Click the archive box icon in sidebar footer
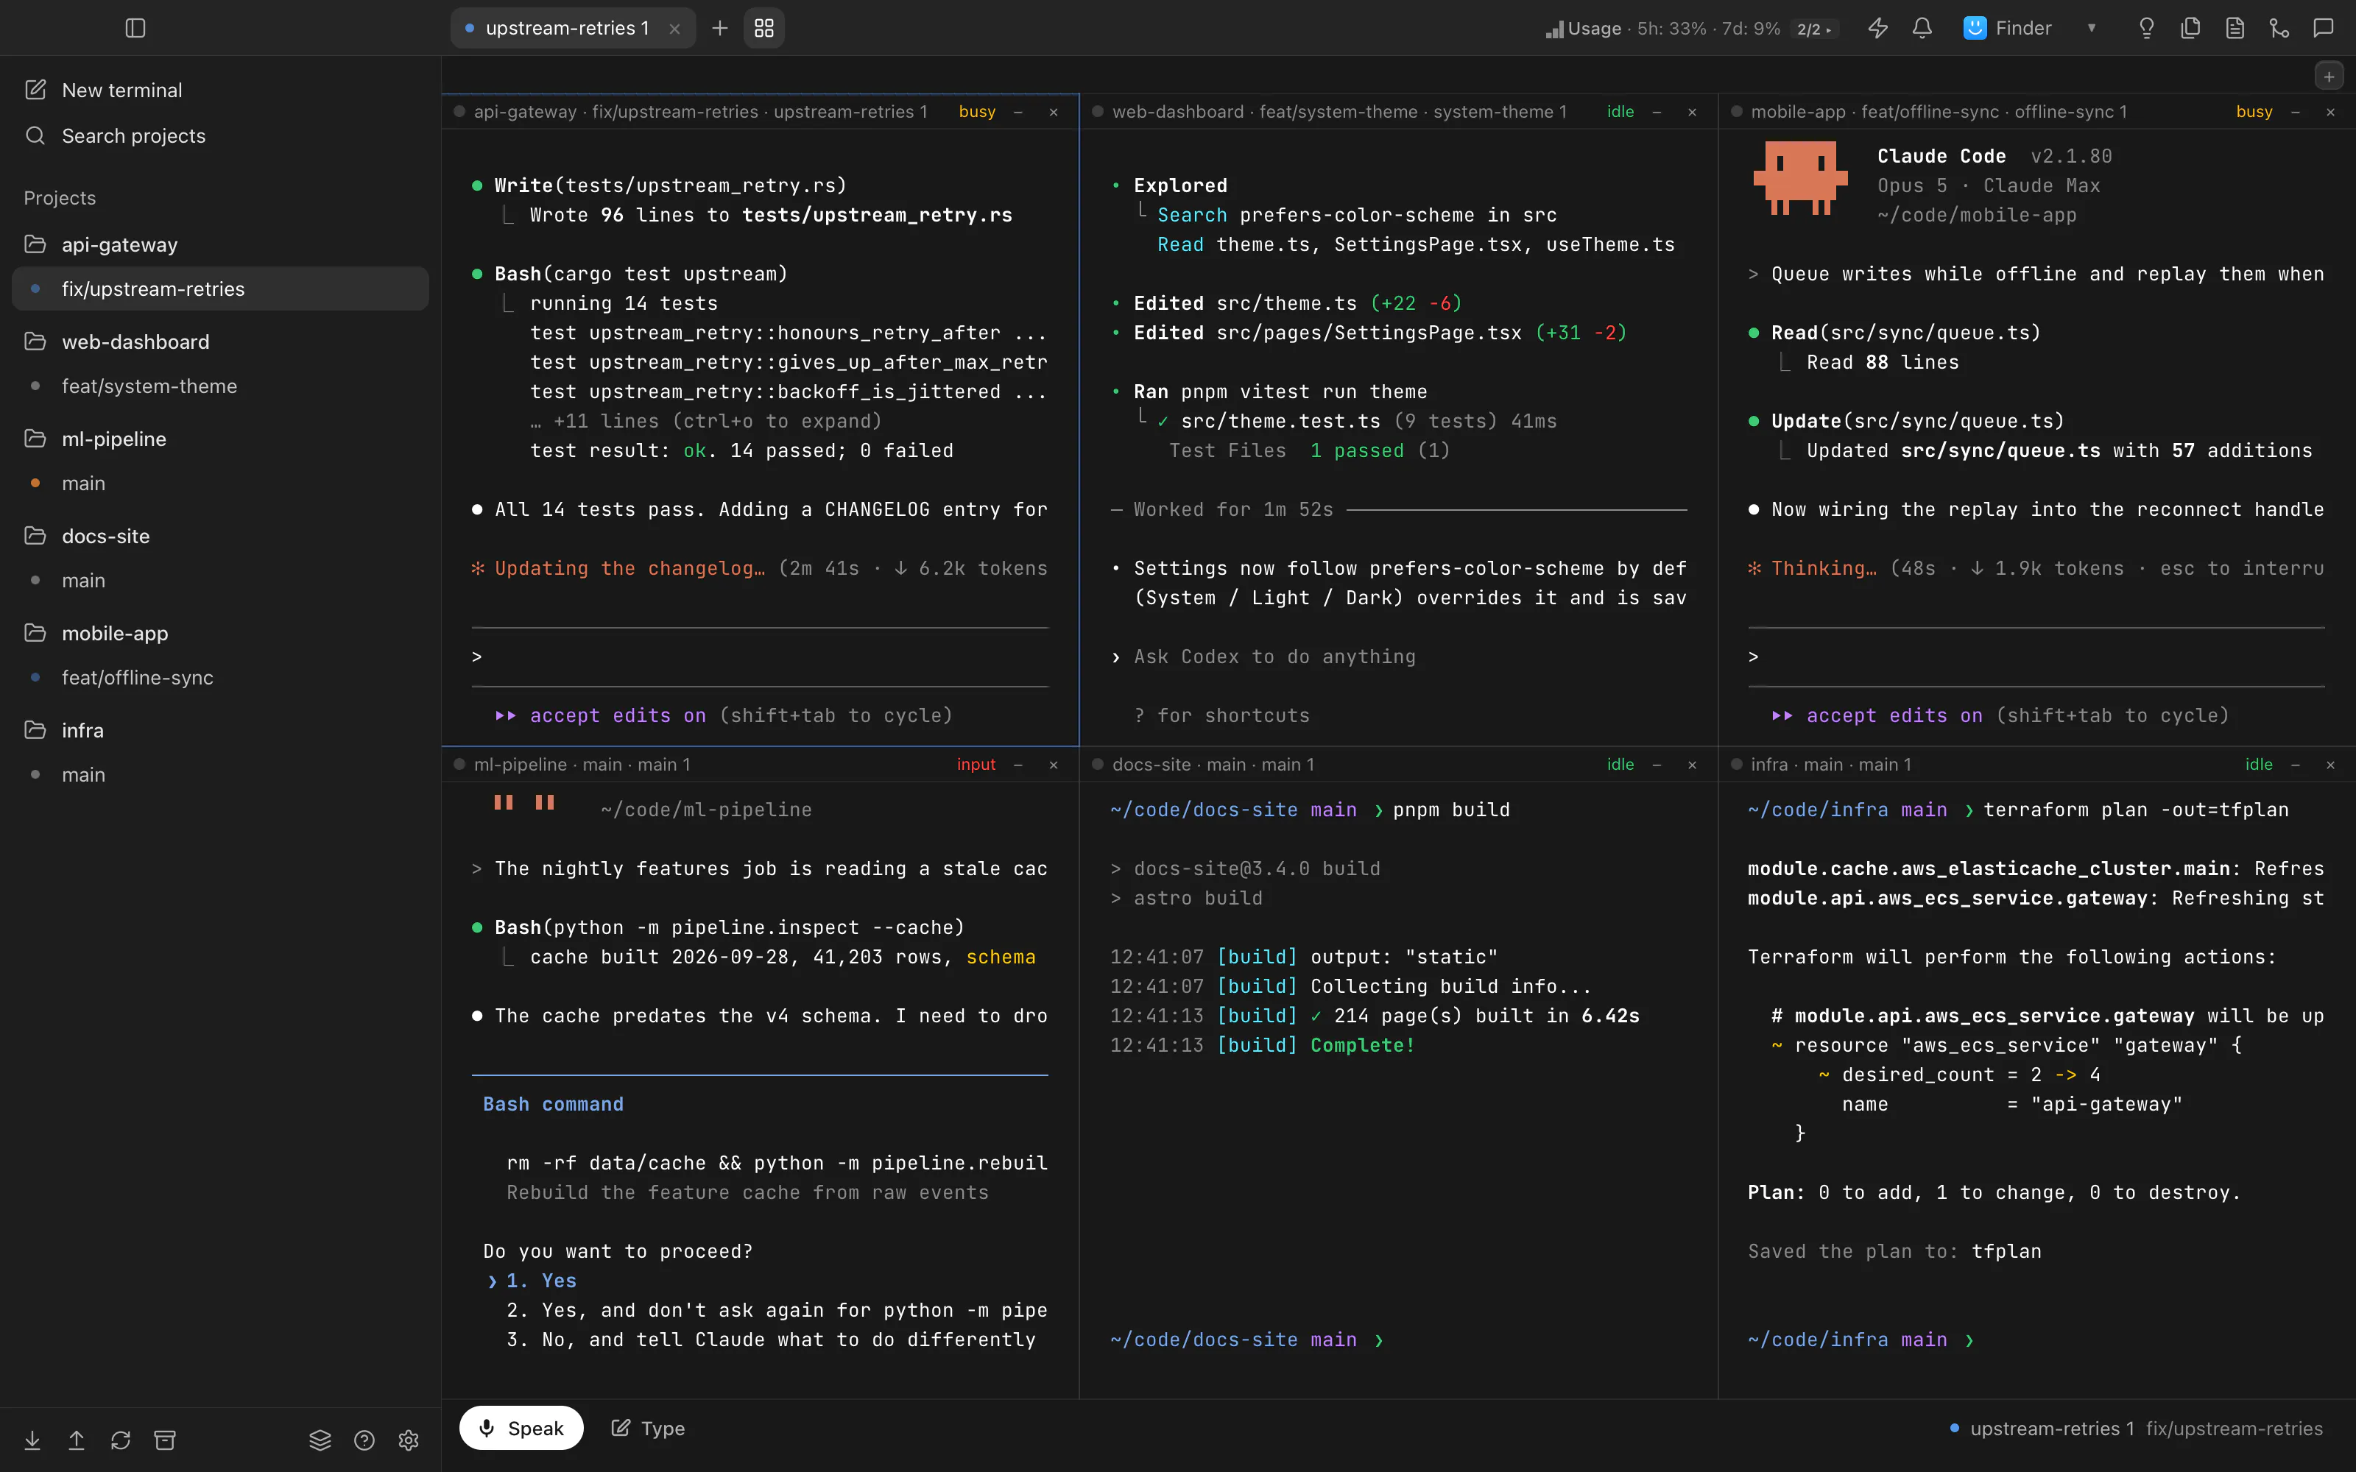The height and width of the screenshot is (1472, 2356). (x=166, y=1440)
